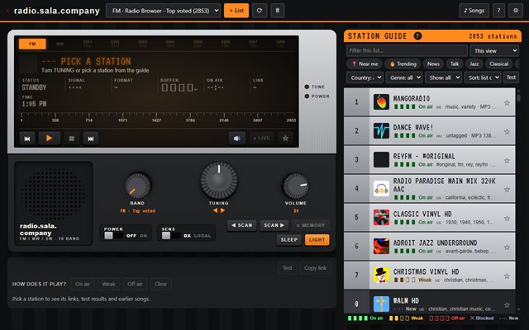Open the top-bar question mark help
This screenshot has width=529, height=330.
click(x=498, y=11)
